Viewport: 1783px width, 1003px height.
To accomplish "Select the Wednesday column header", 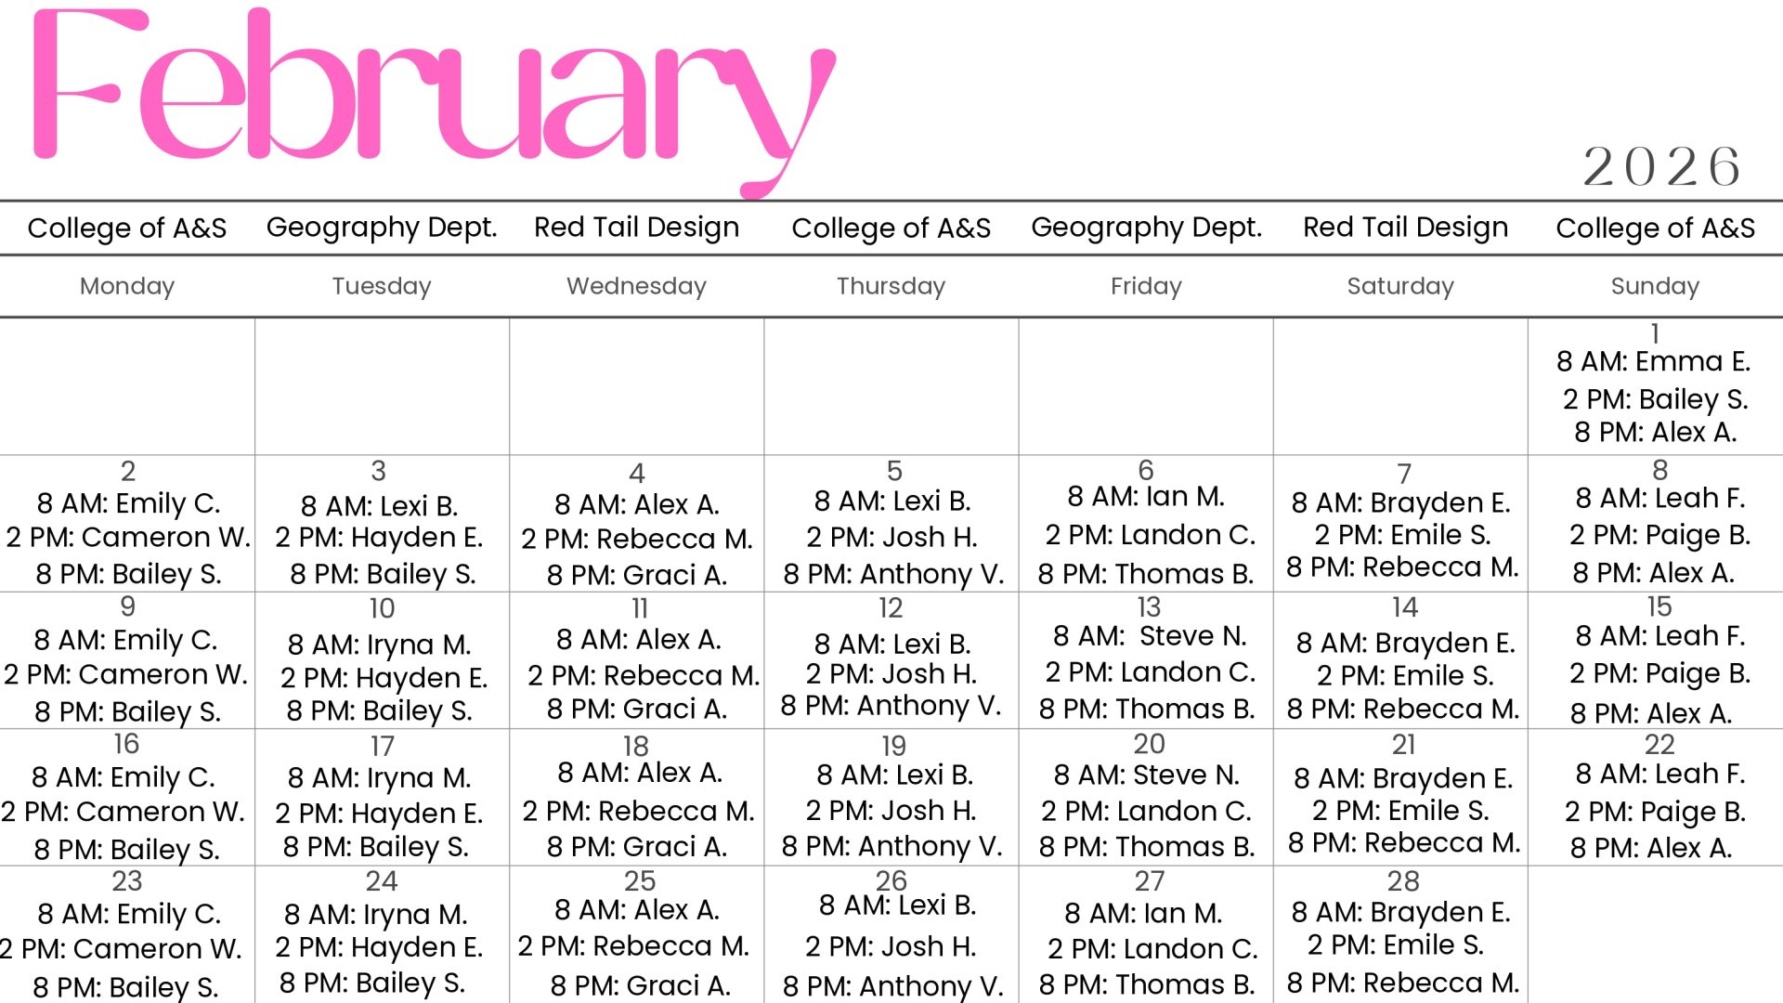I will [636, 286].
